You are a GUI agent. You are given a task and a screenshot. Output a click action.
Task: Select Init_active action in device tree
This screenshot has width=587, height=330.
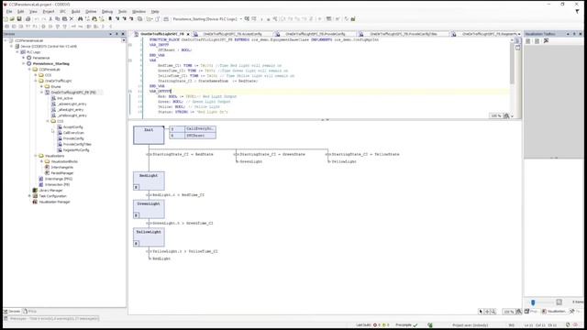(65, 98)
